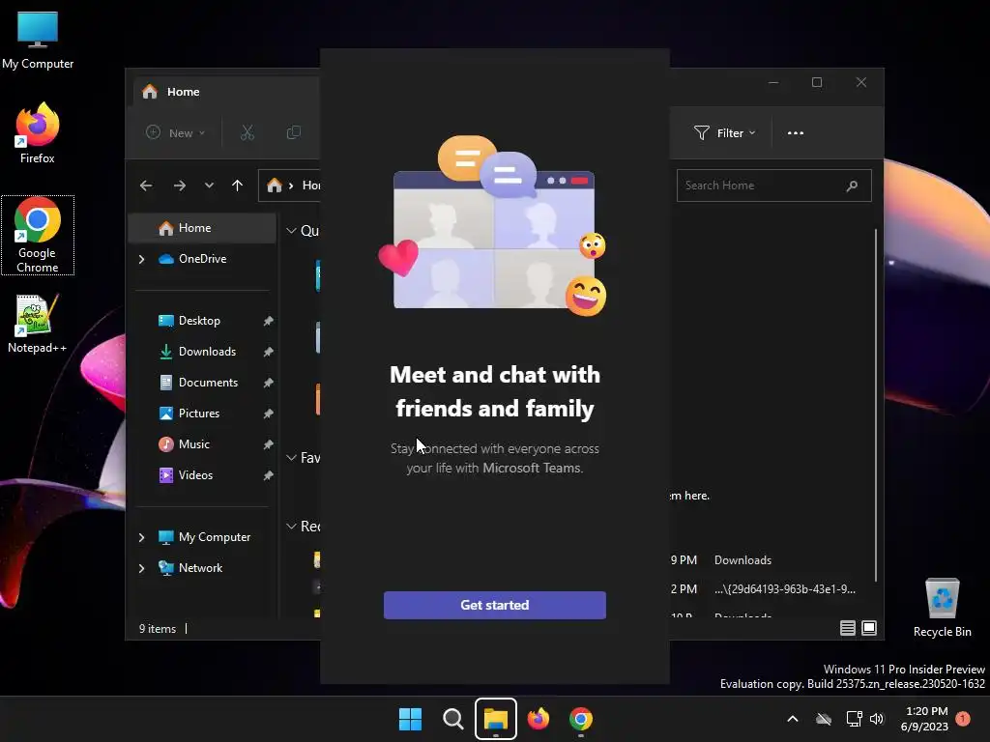Click the pin icon next to Downloads
Image resolution: width=990 pixels, height=742 pixels.
pyautogui.click(x=268, y=352)
